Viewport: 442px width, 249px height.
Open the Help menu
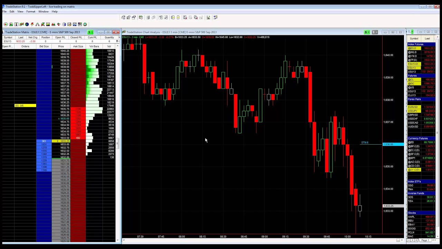[55, 11]
